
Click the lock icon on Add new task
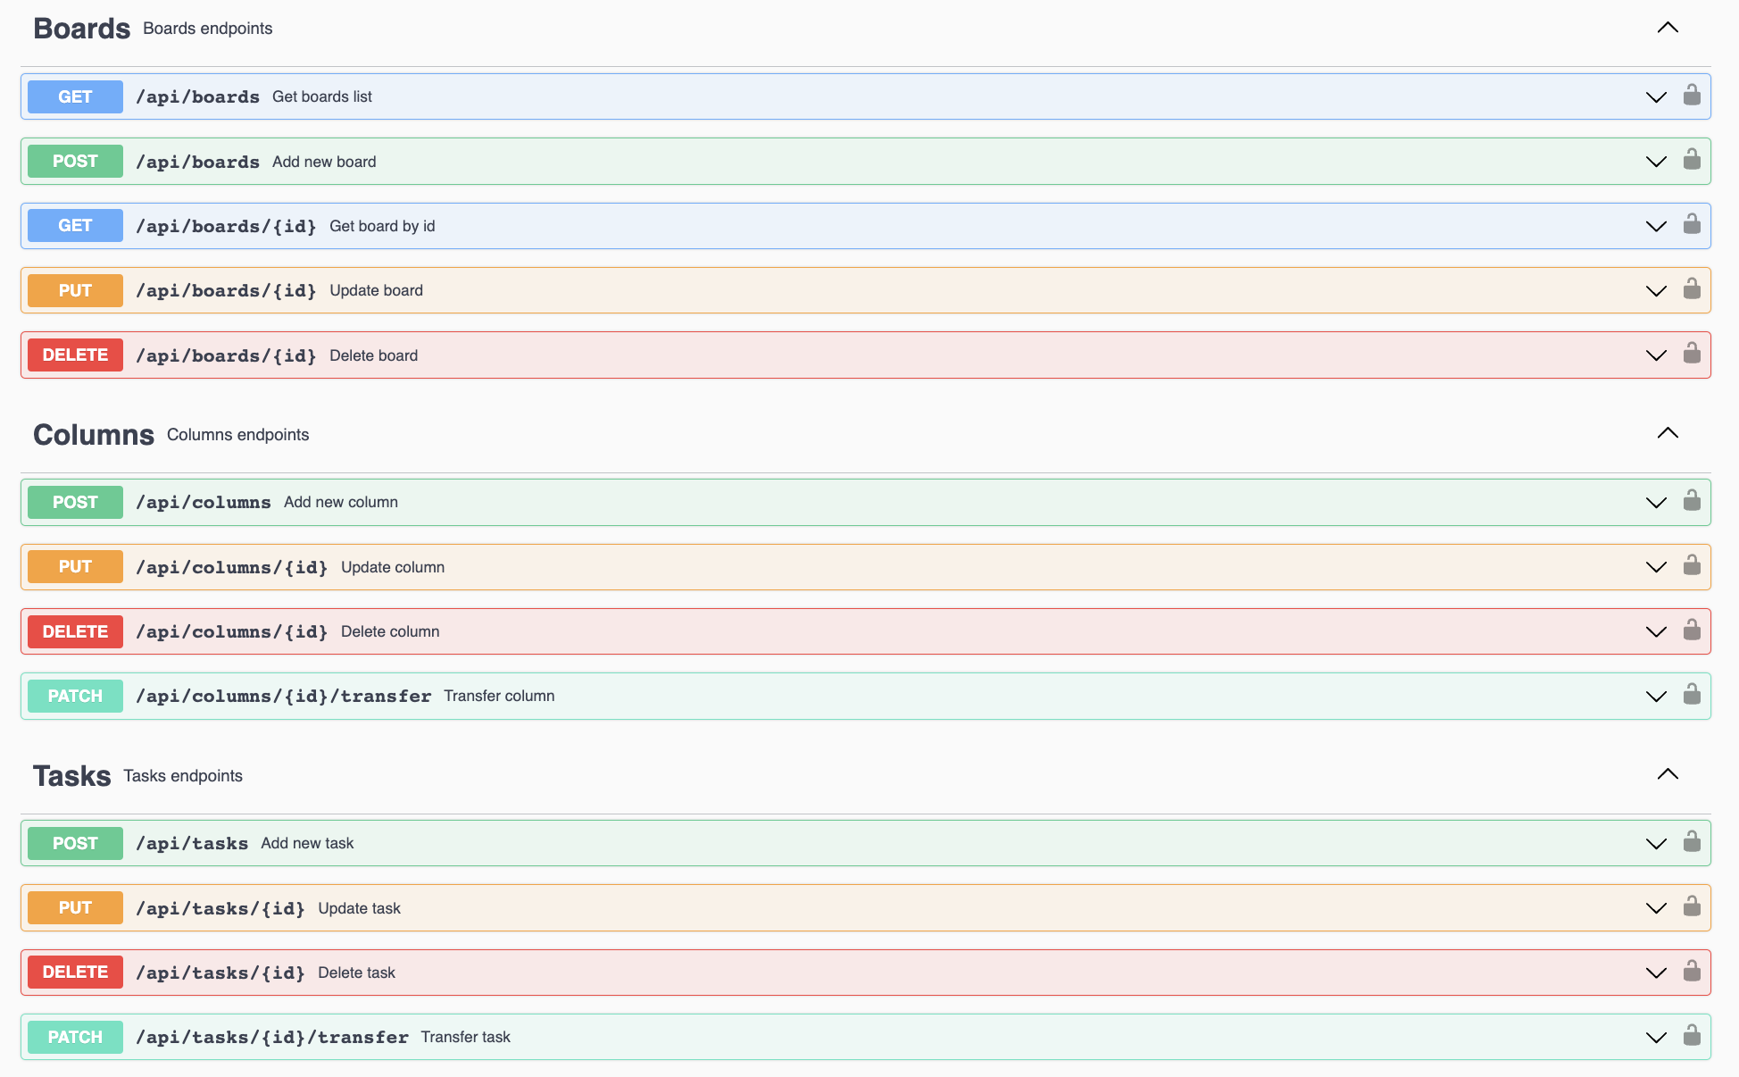click(1692, 841)
